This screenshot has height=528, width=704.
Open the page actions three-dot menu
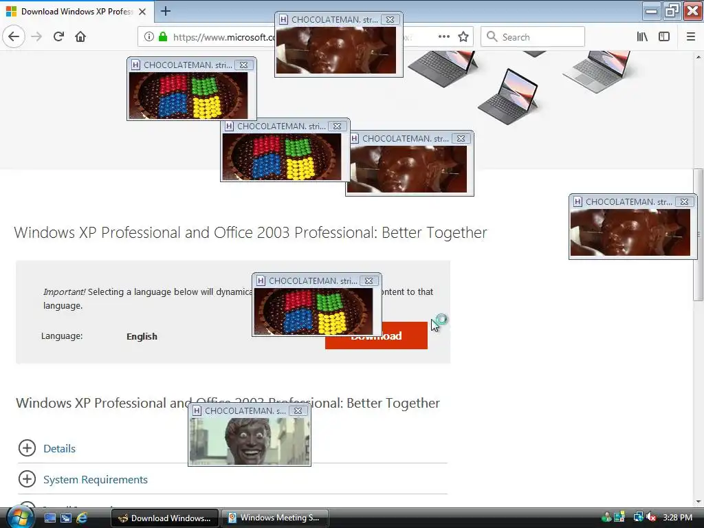pos(443,37)
